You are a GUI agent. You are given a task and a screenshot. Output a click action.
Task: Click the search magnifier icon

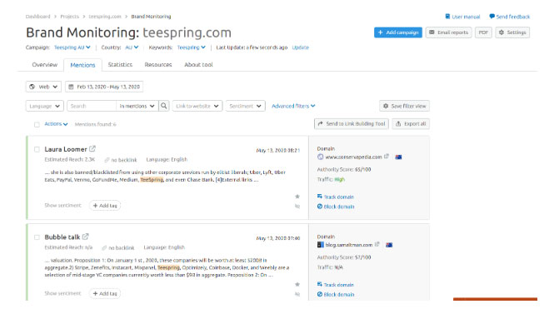tap(164, 106)
